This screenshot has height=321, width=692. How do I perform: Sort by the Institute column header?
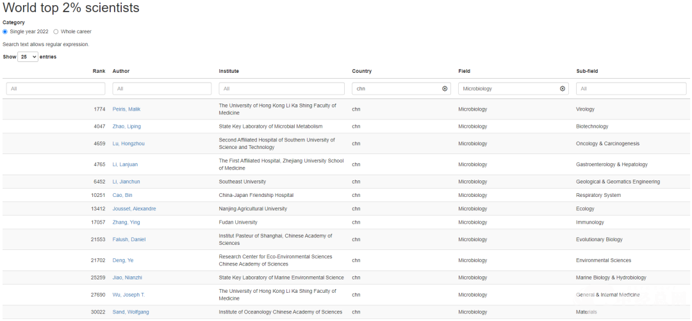(x=229, y=71)
